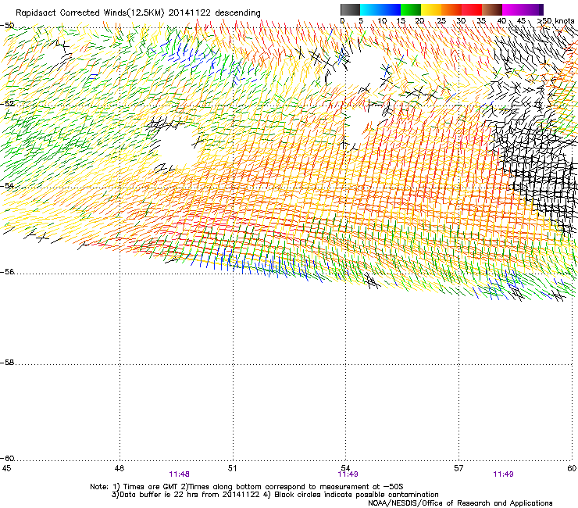Click the Rapidscat Corrected Winds title text
578x508 pixels.
click(x=138, y=13)
